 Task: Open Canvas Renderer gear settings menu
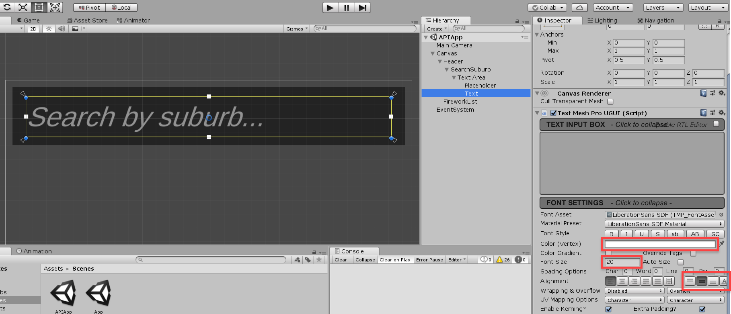click(x=722, y=93)
